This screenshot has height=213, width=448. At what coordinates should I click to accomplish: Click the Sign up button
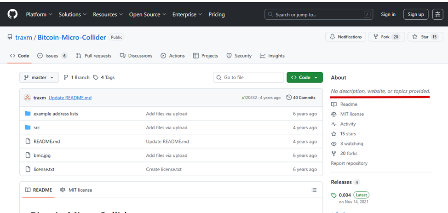[x=416, y=14]
